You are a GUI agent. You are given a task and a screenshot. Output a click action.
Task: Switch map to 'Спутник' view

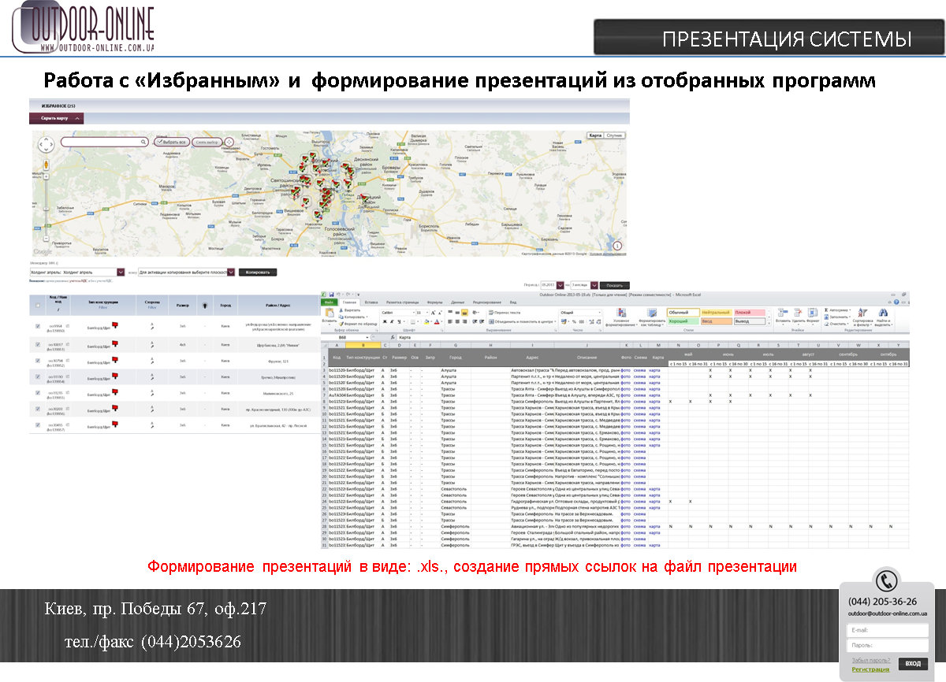(x=615, y=135)
